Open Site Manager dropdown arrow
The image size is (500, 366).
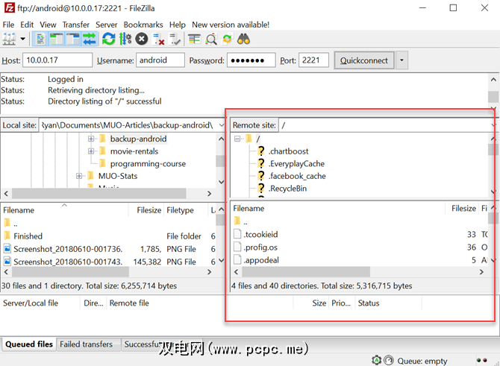[x=22, y=40]
